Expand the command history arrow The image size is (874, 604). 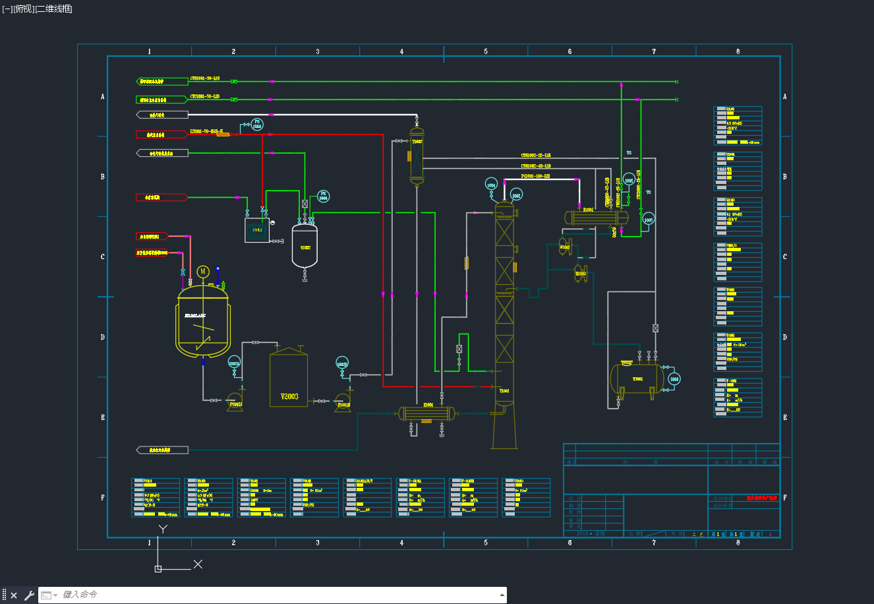pos(502,595)
